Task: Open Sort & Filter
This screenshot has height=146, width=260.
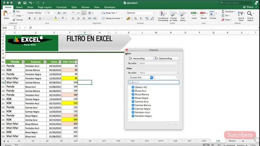Action: pyautogui.click(x=241, y=16)
